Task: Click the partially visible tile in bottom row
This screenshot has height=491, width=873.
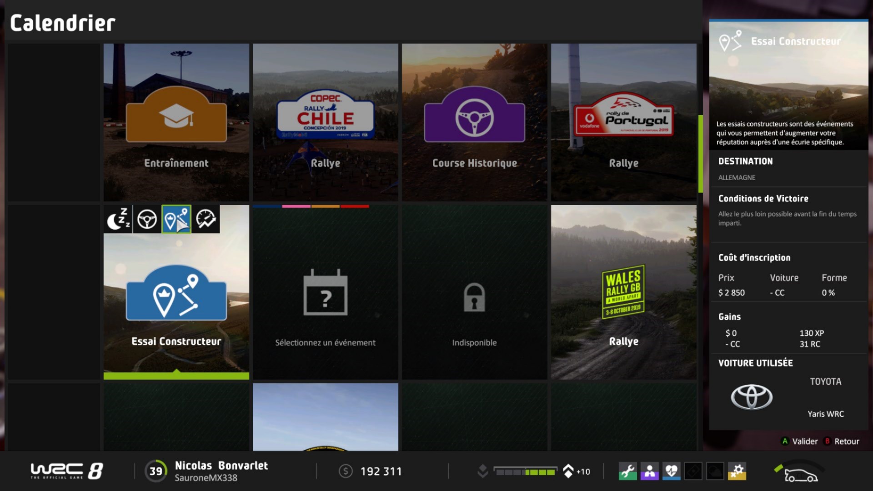Action: tap(326, 417)
